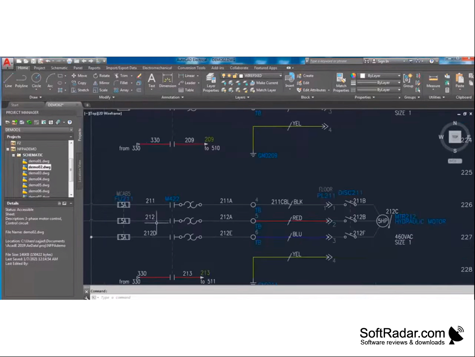Collapse the Projects section
Image resolution: width=475 pixels, height=357 pixels.
coord(71,137)
